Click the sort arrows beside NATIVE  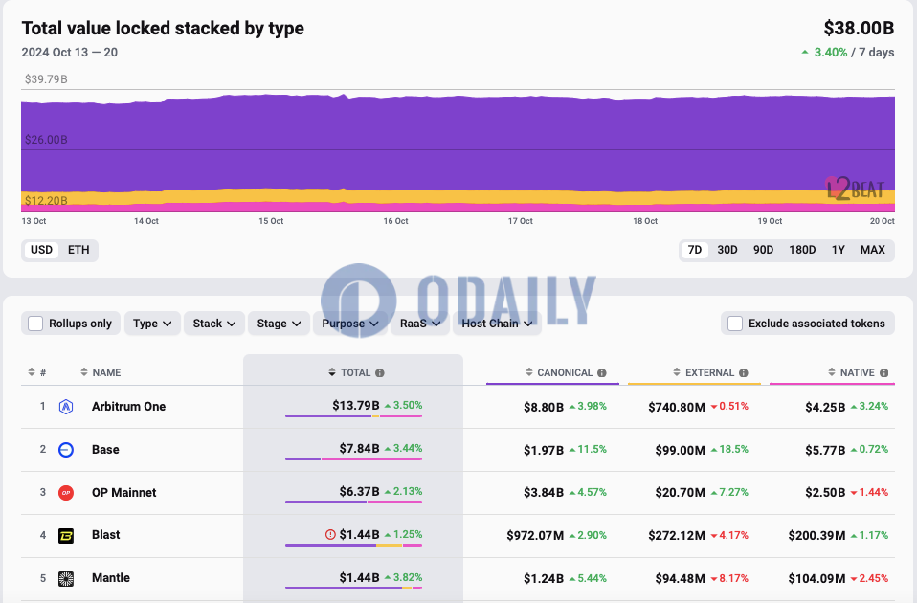click(832, 372)
